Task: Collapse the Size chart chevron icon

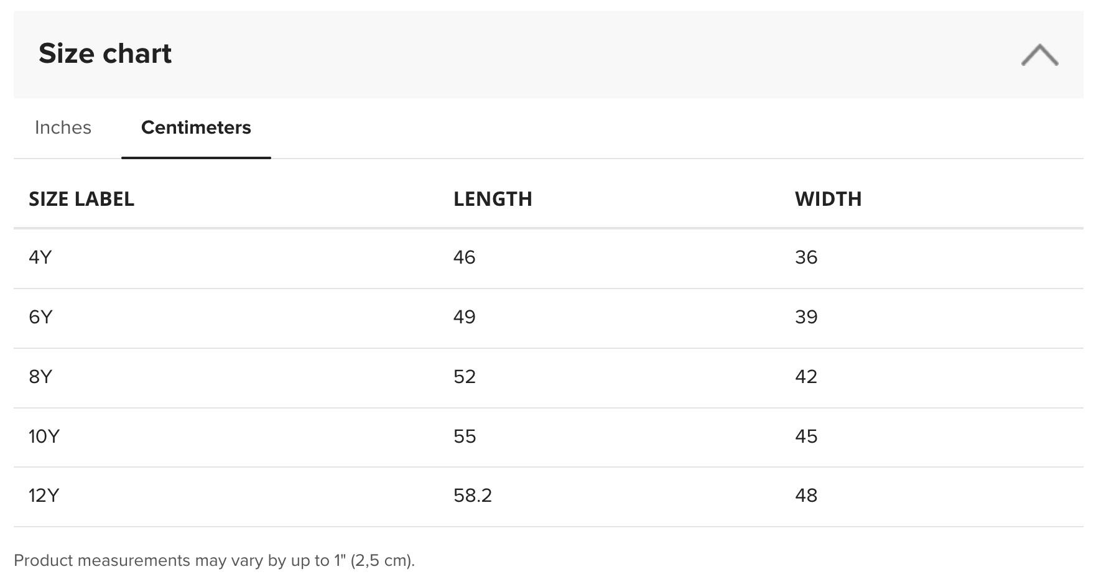Action: coord(1039,55)
